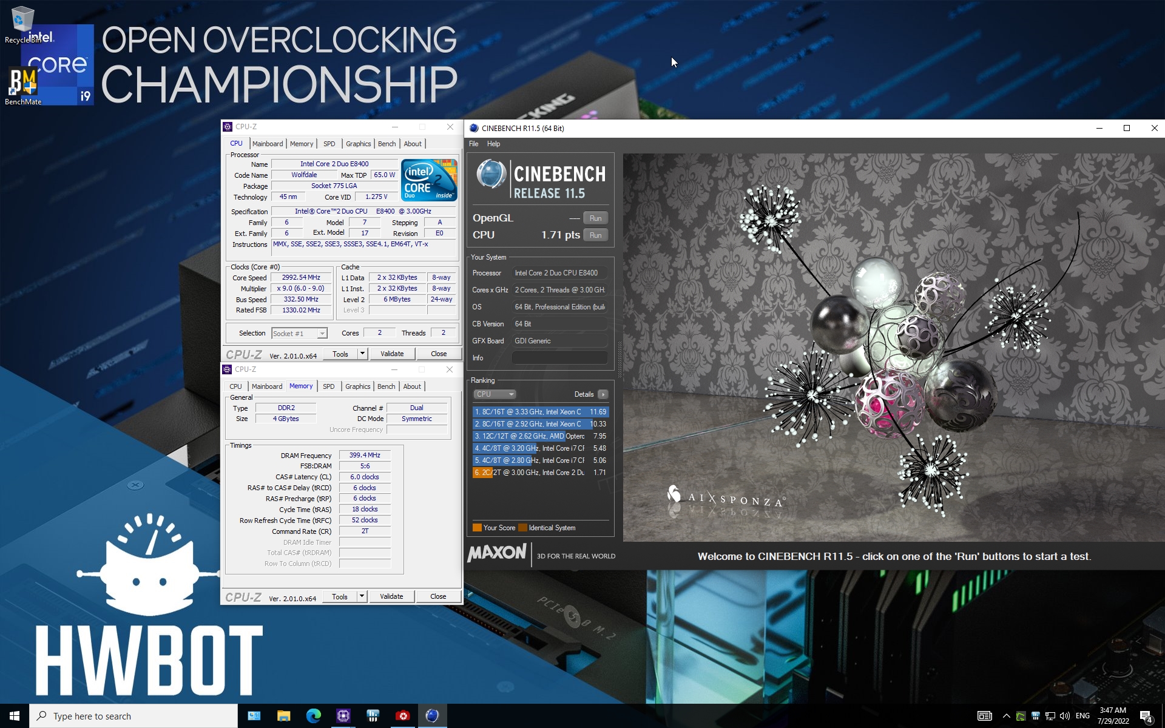Select ranking entry 12C/12T AMD Opteron
Screen dimensions: 1165x728
point(540,436)
